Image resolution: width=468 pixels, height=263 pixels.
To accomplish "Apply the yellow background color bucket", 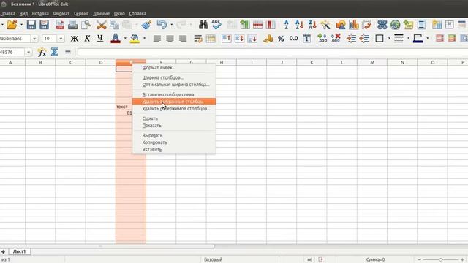I will pos(135,39).
